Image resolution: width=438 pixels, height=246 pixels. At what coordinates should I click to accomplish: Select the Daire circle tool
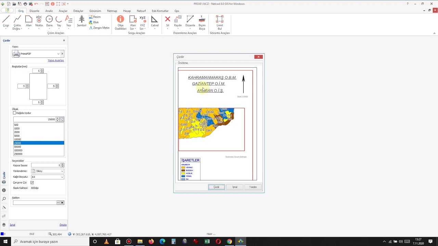pos(49,22)
